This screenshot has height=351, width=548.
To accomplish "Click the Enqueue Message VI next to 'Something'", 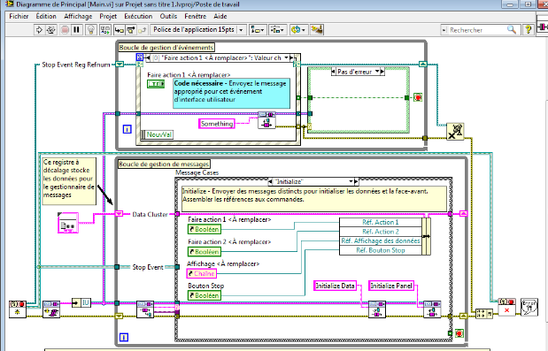I will [x=266, y=120].
